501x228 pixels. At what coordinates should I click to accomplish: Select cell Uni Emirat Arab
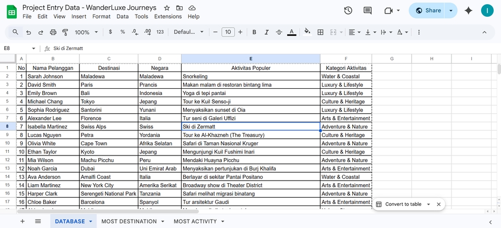coord(160,169)
